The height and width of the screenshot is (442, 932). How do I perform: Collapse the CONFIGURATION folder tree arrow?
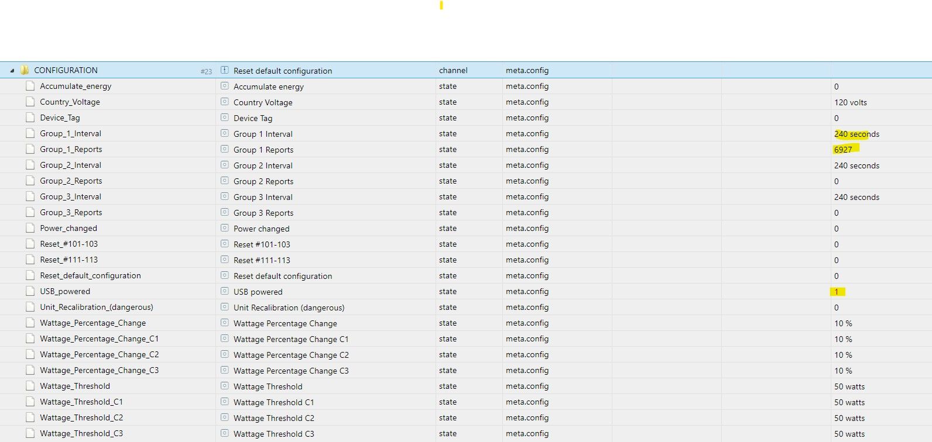[12, 71]
